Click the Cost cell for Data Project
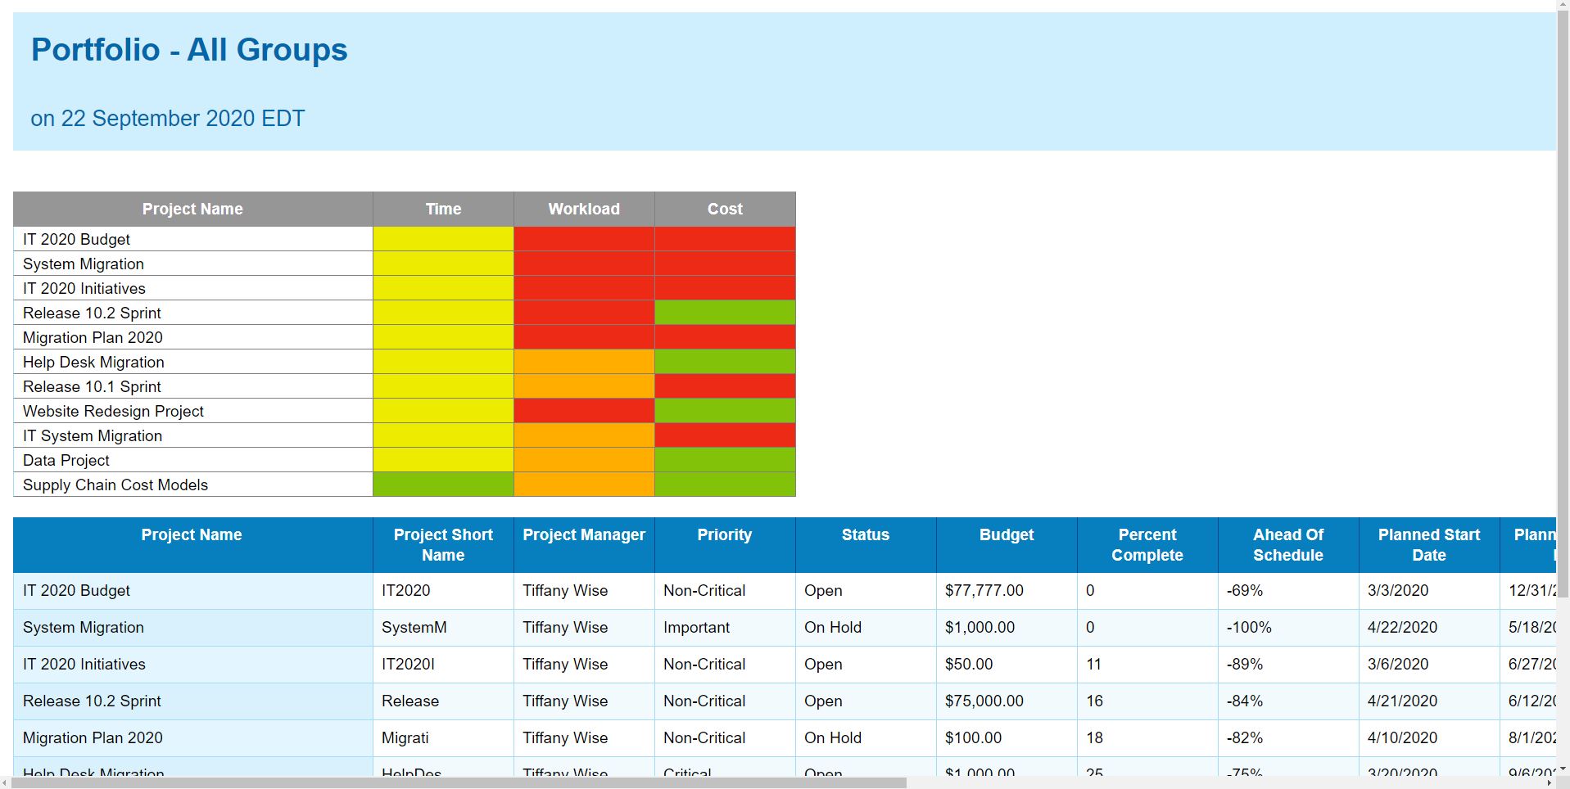The image size is (1570, 789). pyautogui.click(x=725, y=460)
